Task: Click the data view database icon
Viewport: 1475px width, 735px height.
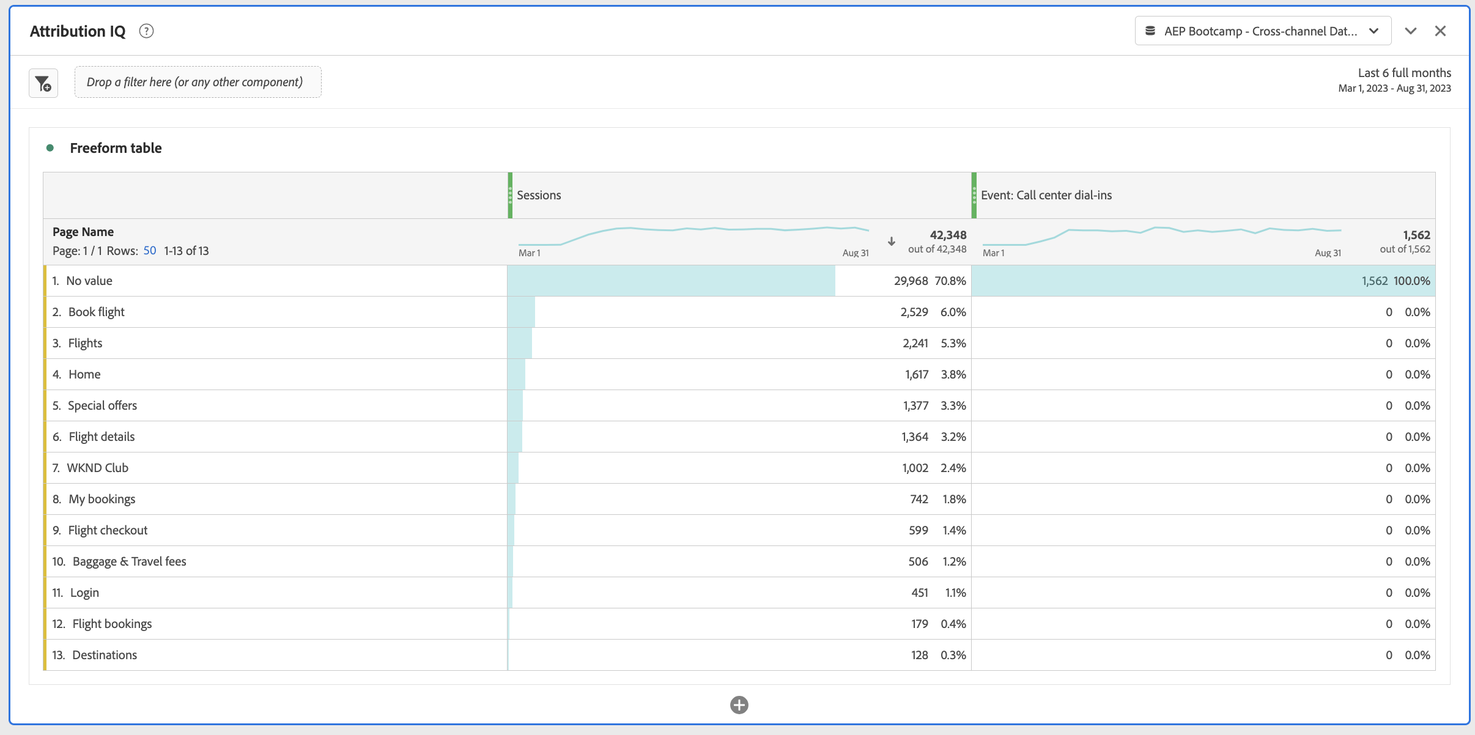Action: [1150, 31]
